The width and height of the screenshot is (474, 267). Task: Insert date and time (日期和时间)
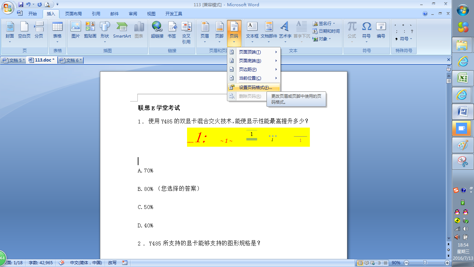pyautogui.click(x=326, y=31)
